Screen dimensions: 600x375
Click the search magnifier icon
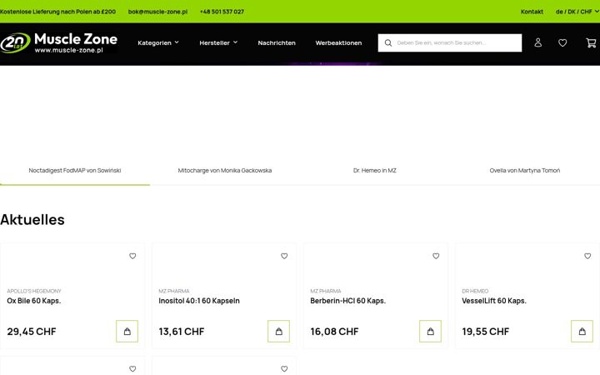(x=388, y=42)
